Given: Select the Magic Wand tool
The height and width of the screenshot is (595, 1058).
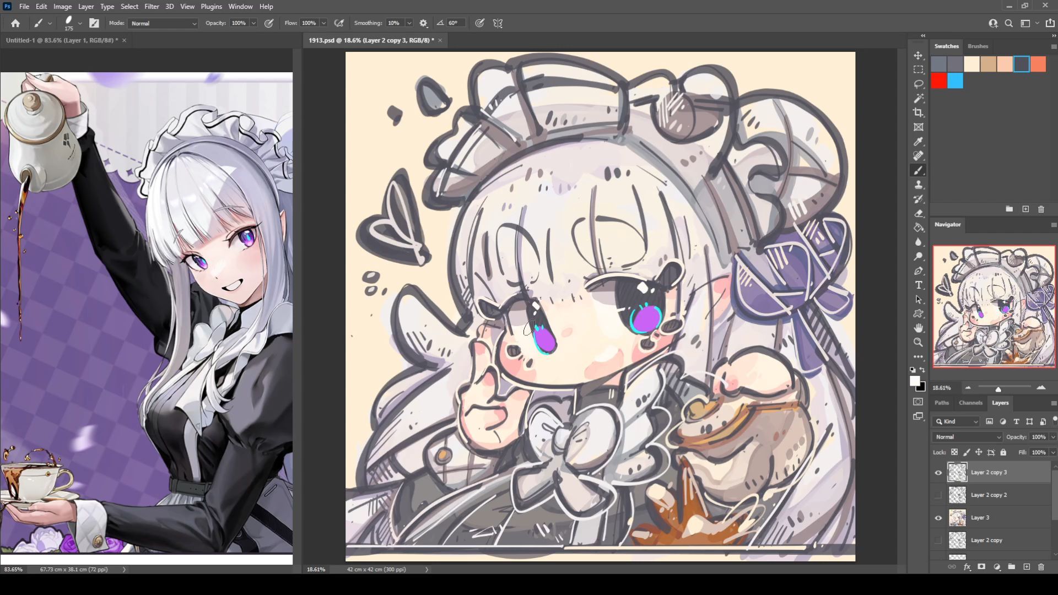Looking at the screenshot, I should click(x=918, y=99).
